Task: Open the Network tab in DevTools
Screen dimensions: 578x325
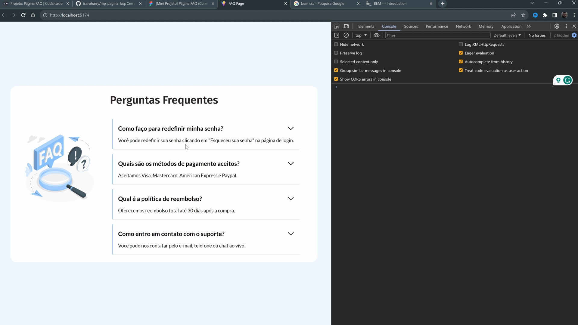Action: coord(463,26)
